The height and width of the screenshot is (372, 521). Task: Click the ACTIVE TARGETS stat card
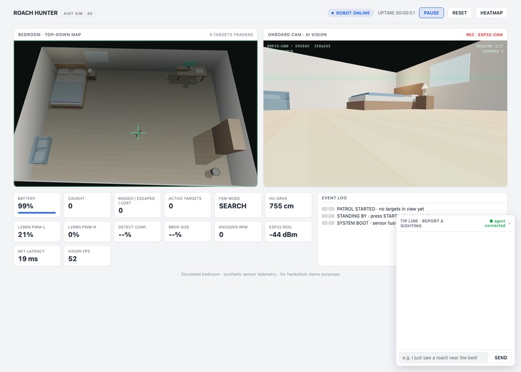tap(188, 205)
